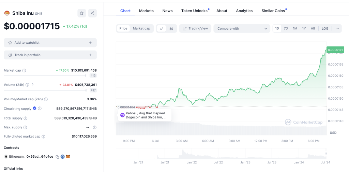Click the 0.00001464 opening price label

tap(125, 107)
